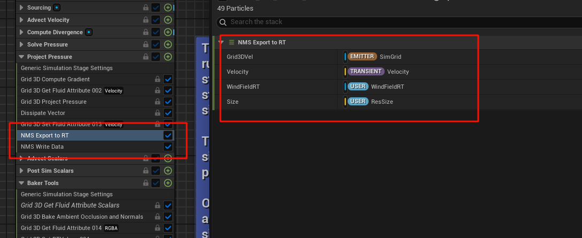Click the lock icon beside Dissipate Vector
Screen dimensions: 582x238
point(157,113)
